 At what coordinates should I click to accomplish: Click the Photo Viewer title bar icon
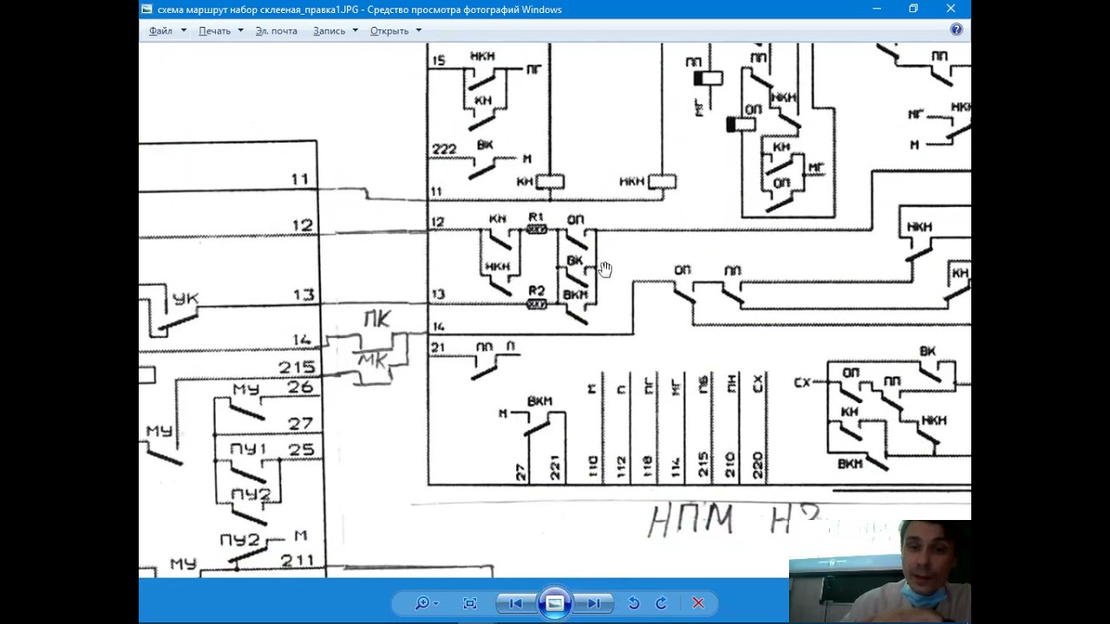click(147, 10)
